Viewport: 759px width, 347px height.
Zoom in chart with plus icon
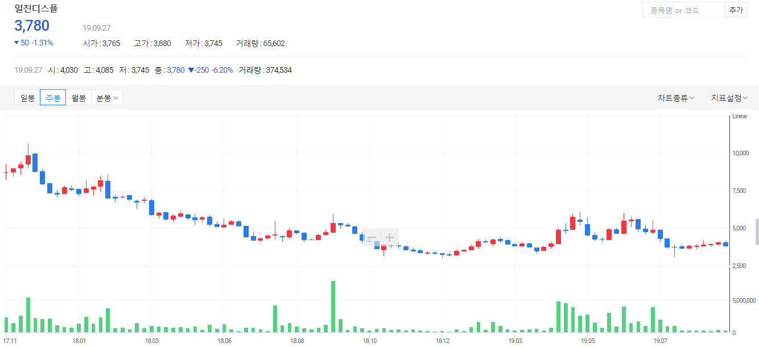[x=389, y=238]
